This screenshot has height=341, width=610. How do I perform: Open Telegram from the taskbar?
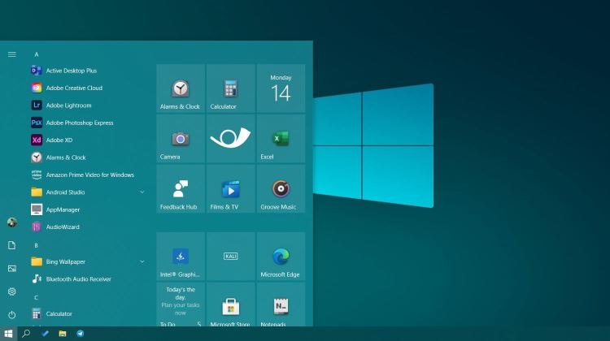tap(81, 334)
